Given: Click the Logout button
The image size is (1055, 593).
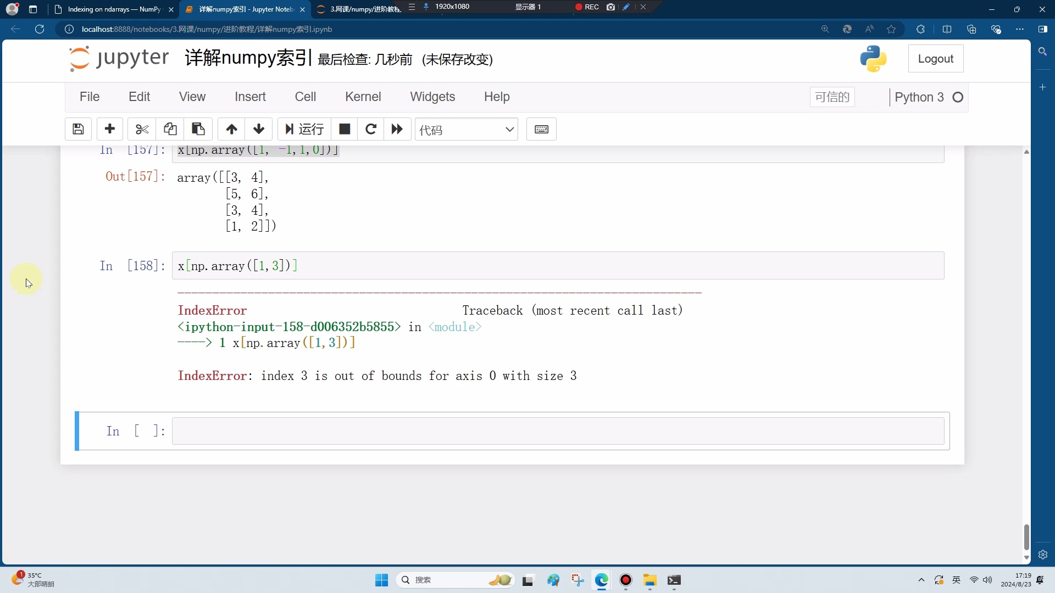Looking at the screenshot, I should pos(936,59).
